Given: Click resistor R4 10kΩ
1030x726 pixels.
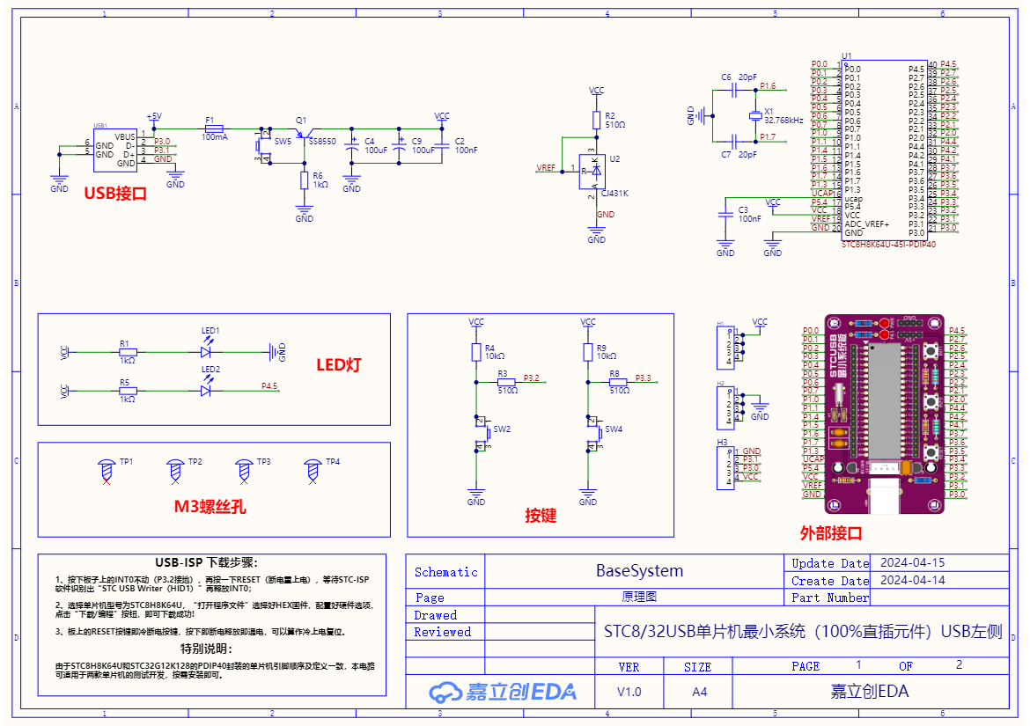Looking at the screenshot, I should 476,353.
